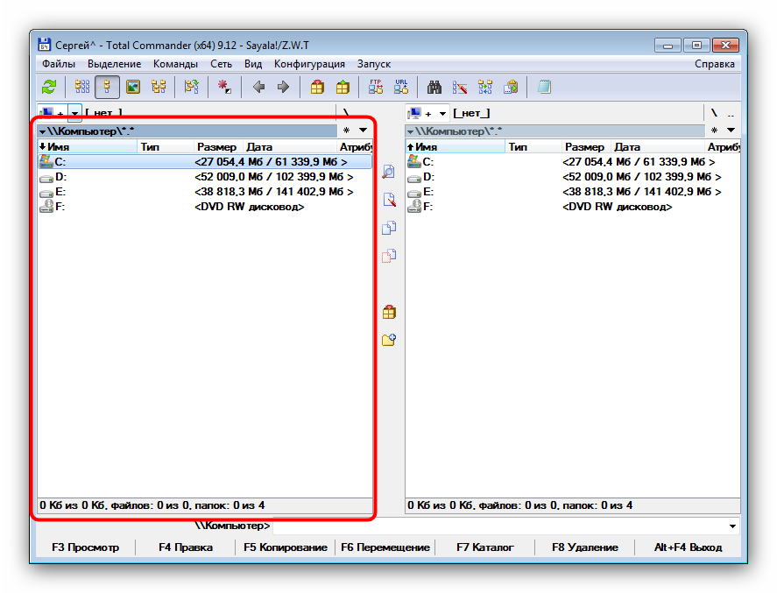
Task: Click the F6 Перемещение button
Action: 385,547
